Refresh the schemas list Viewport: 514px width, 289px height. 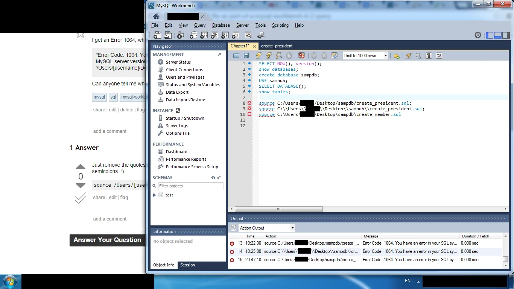[x=213, y=178]
